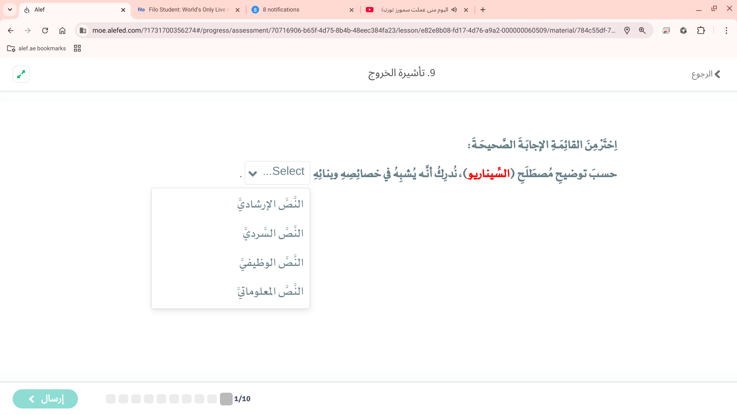The height and width of the screenshot is (415, 737).
Task: Click the audio speaker icon on YouTube tab
Action: 454,10
